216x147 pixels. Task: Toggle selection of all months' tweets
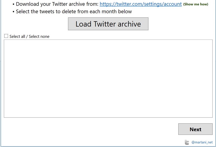pos(6,36)
